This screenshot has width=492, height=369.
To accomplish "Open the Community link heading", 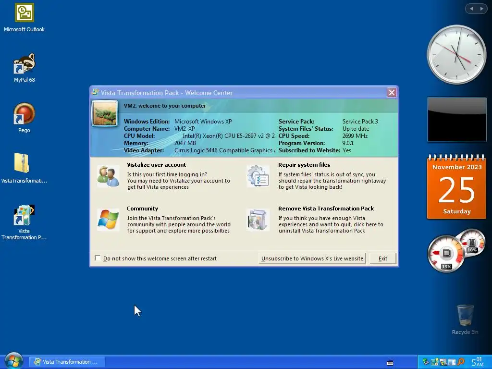I will (x=142, y=209).
